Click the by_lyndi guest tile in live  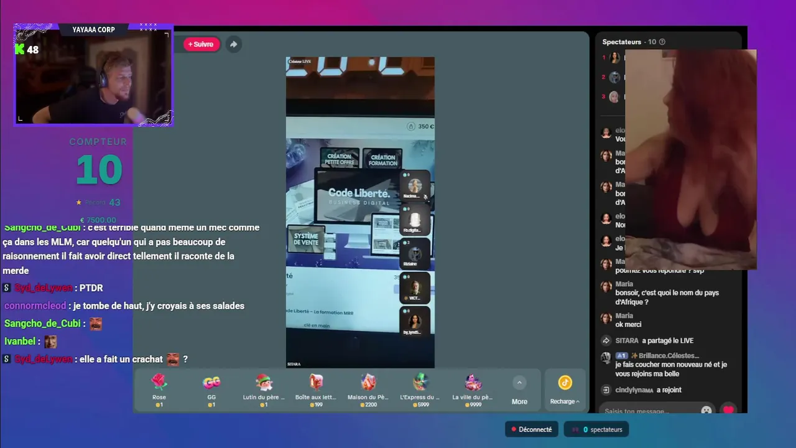414,321
